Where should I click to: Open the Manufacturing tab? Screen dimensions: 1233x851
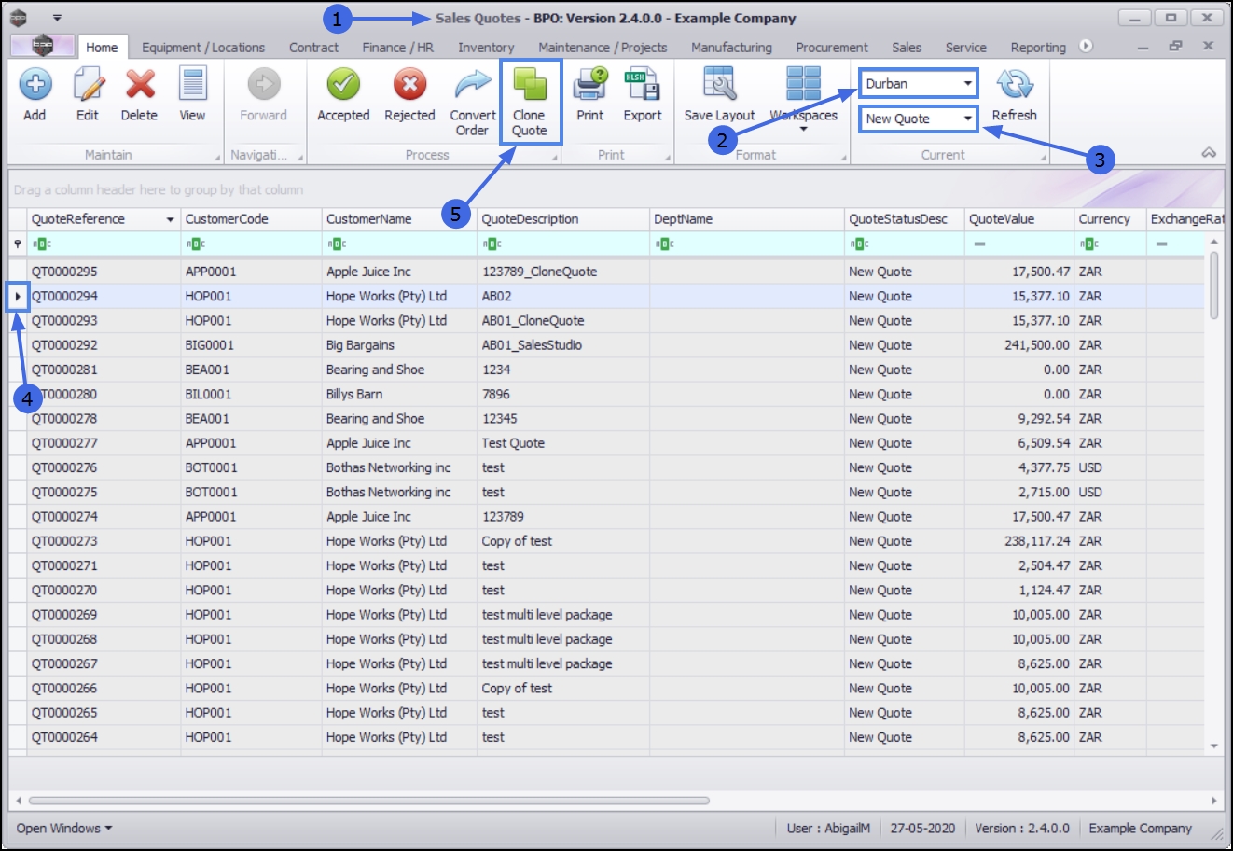click(x=731, y=48)
